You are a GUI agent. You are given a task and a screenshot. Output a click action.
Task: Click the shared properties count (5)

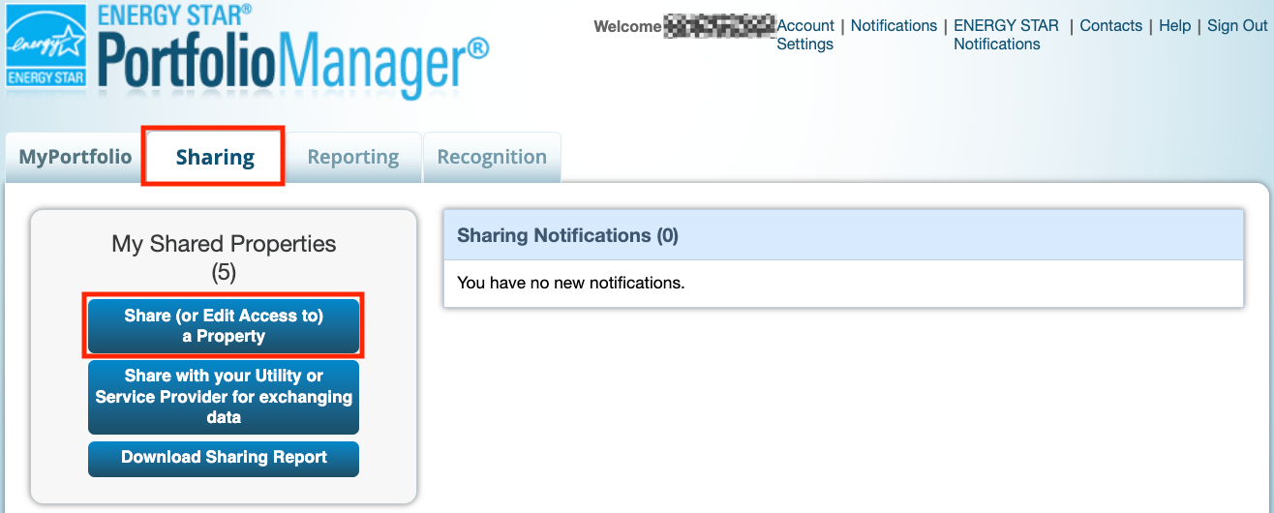224,273
